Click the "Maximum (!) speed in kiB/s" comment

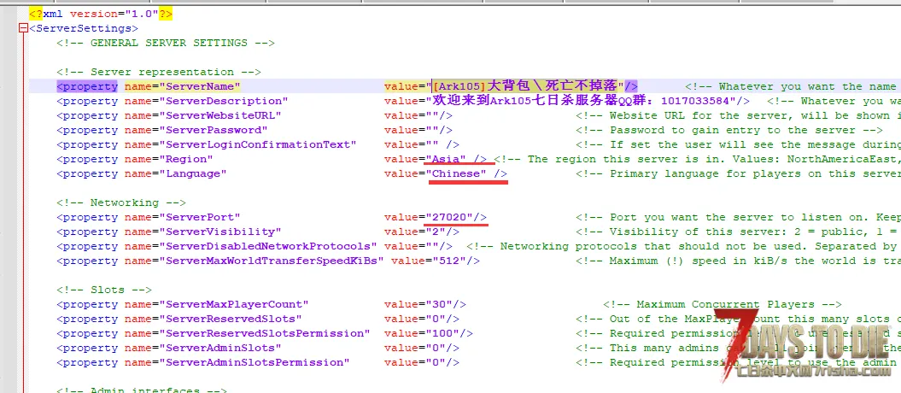click(739, 261)
